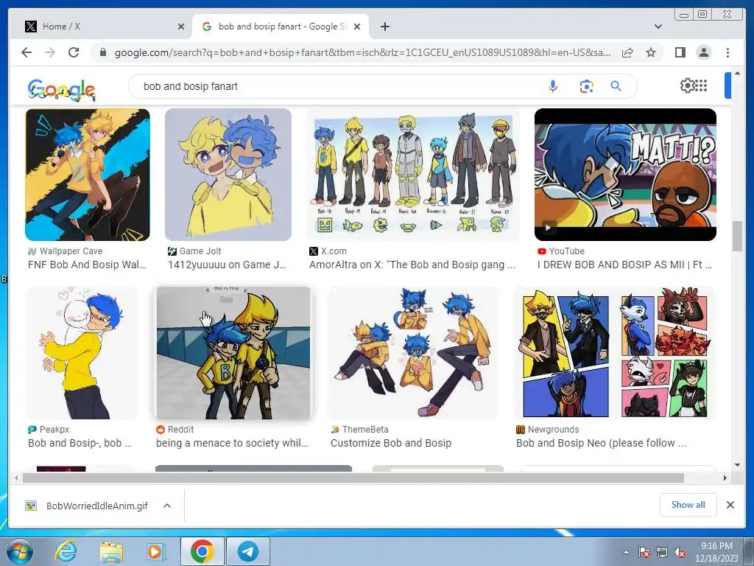Screen dimensions: 754x566
Task: Open Google quick settings gear
Action: click(x=687, y=85)
